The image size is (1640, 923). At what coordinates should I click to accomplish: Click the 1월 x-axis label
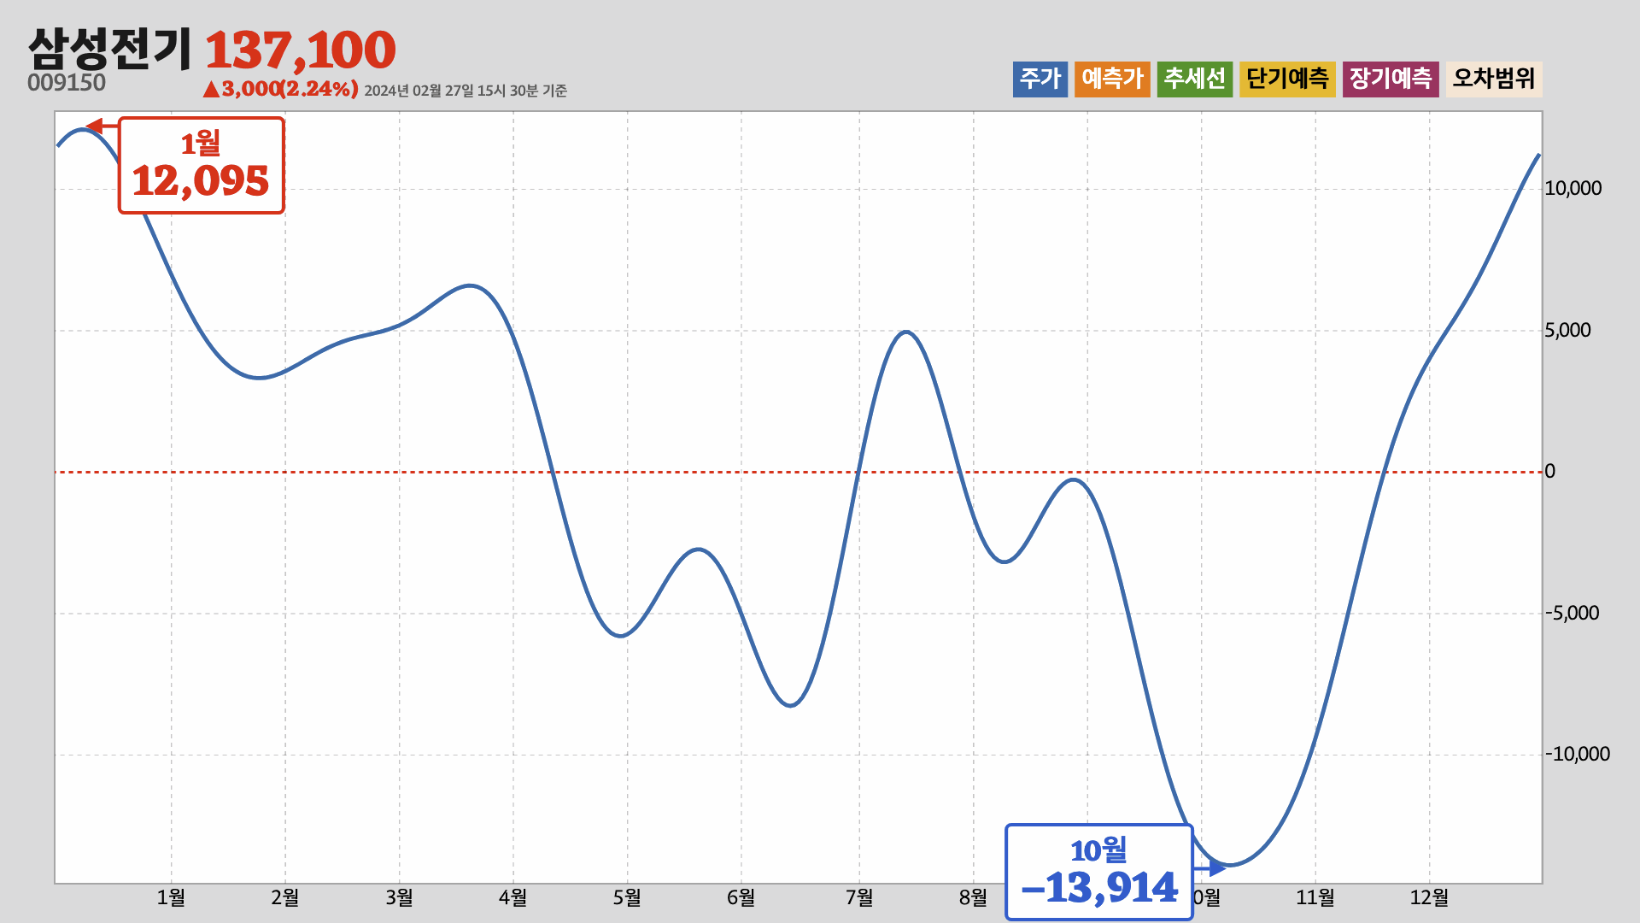[171, 897]
